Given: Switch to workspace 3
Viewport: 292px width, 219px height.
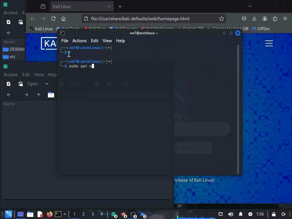Looking at the screenshot, I should [93, 214].
